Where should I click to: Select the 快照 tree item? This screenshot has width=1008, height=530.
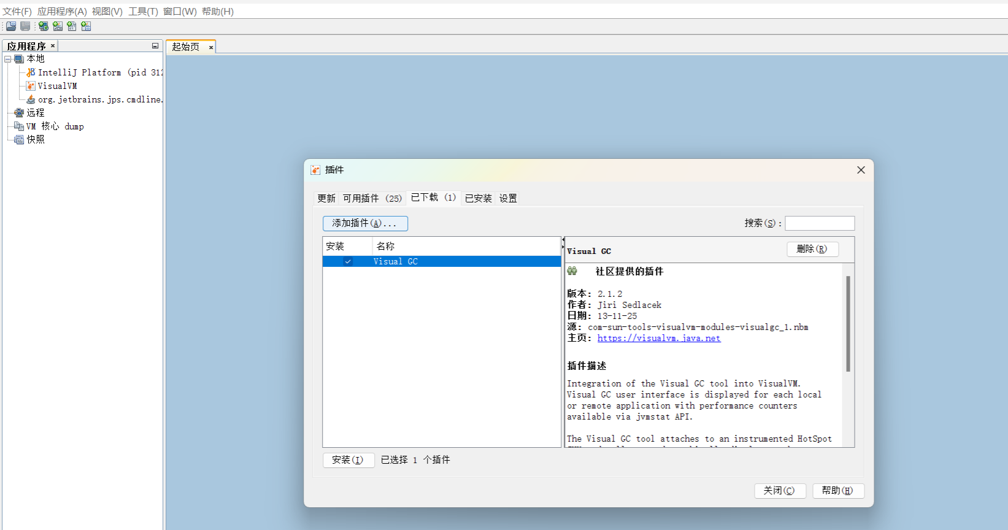pyautogui.click(x=36, y=140)
